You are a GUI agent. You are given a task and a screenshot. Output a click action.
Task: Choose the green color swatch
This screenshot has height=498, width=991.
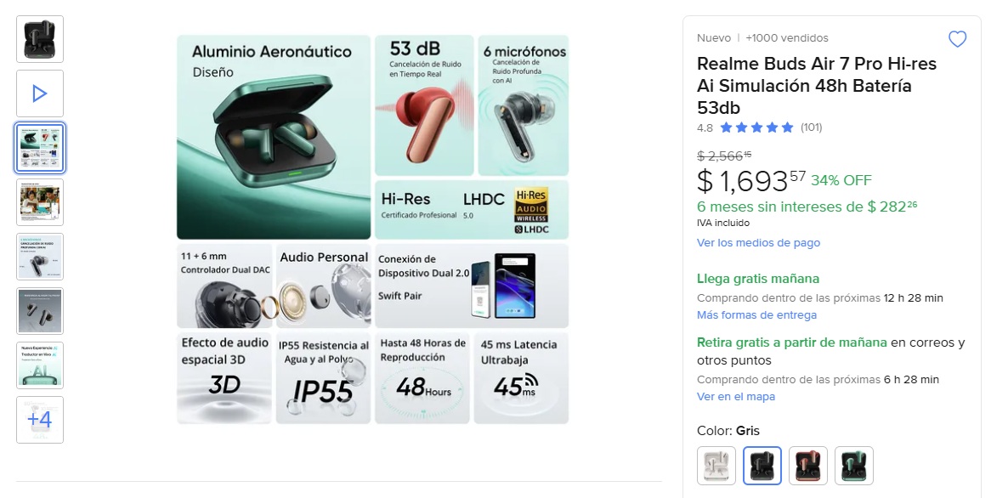pyautogui.click(x=854, y=466)
